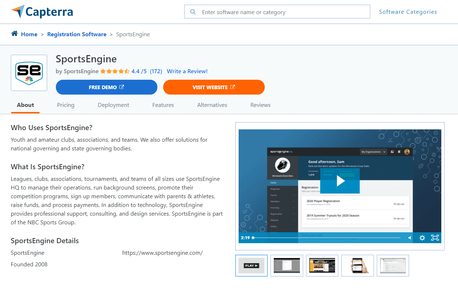Click Write a Review! link
Screen dimensions: 458x291
tap(187, 71)
